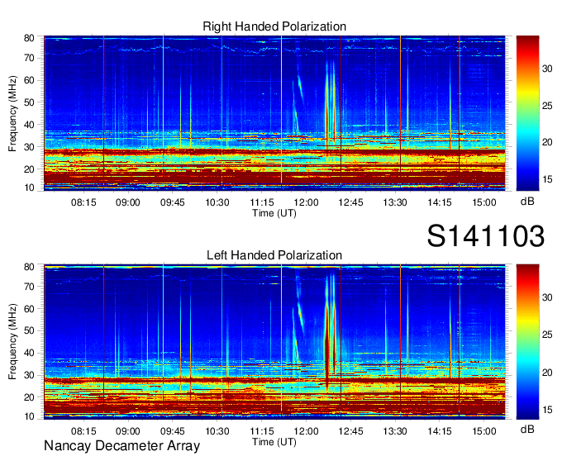The height and width of the screenshot is (456, 562).
Task: Click 08:15 time tick under Right Handed plot
Action: click(x=83, y=202)
